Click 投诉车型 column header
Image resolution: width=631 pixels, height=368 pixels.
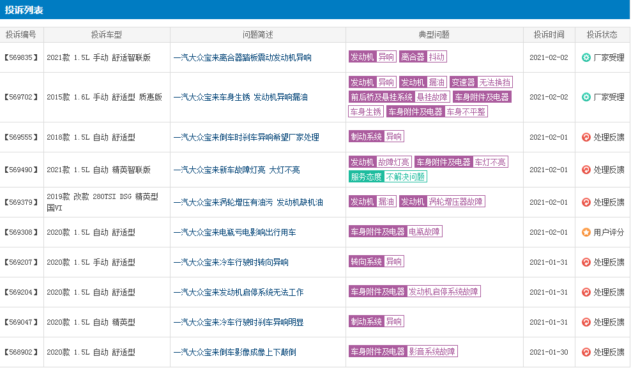[x=107, y=34]
